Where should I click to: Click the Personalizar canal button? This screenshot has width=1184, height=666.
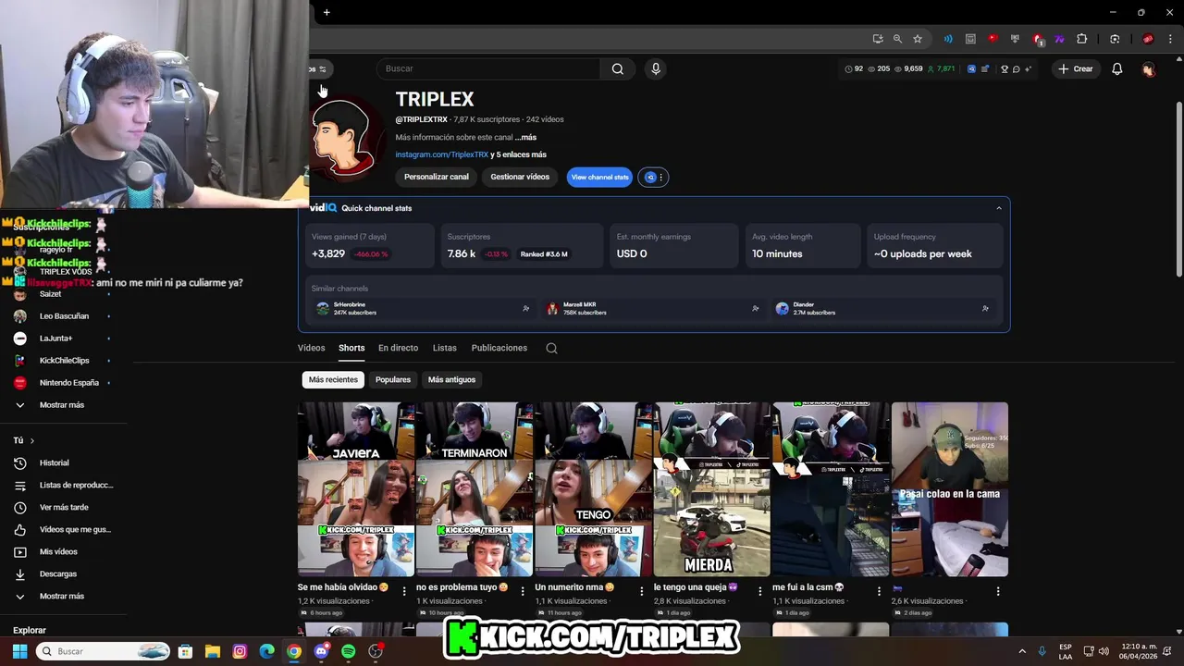437,177
